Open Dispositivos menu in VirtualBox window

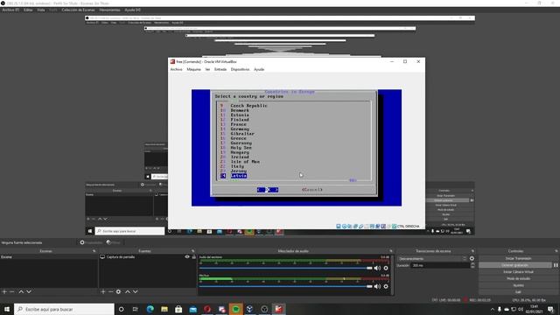coord(240,69)
